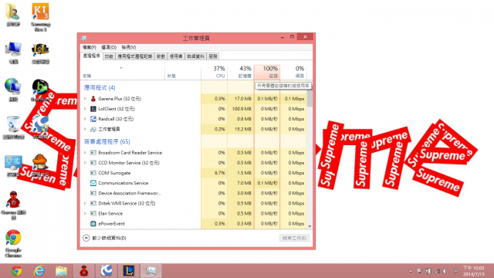This screenshot has width=494, height=278.
Task: Select the mushroom game desktop shortcut
Action: [x=40, y=165]
